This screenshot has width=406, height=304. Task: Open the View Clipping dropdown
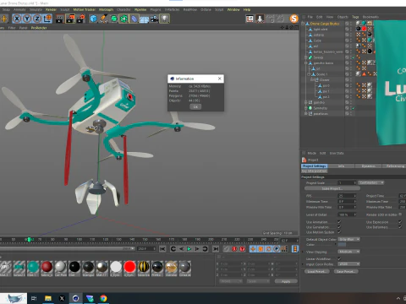[x=349, y=252]
